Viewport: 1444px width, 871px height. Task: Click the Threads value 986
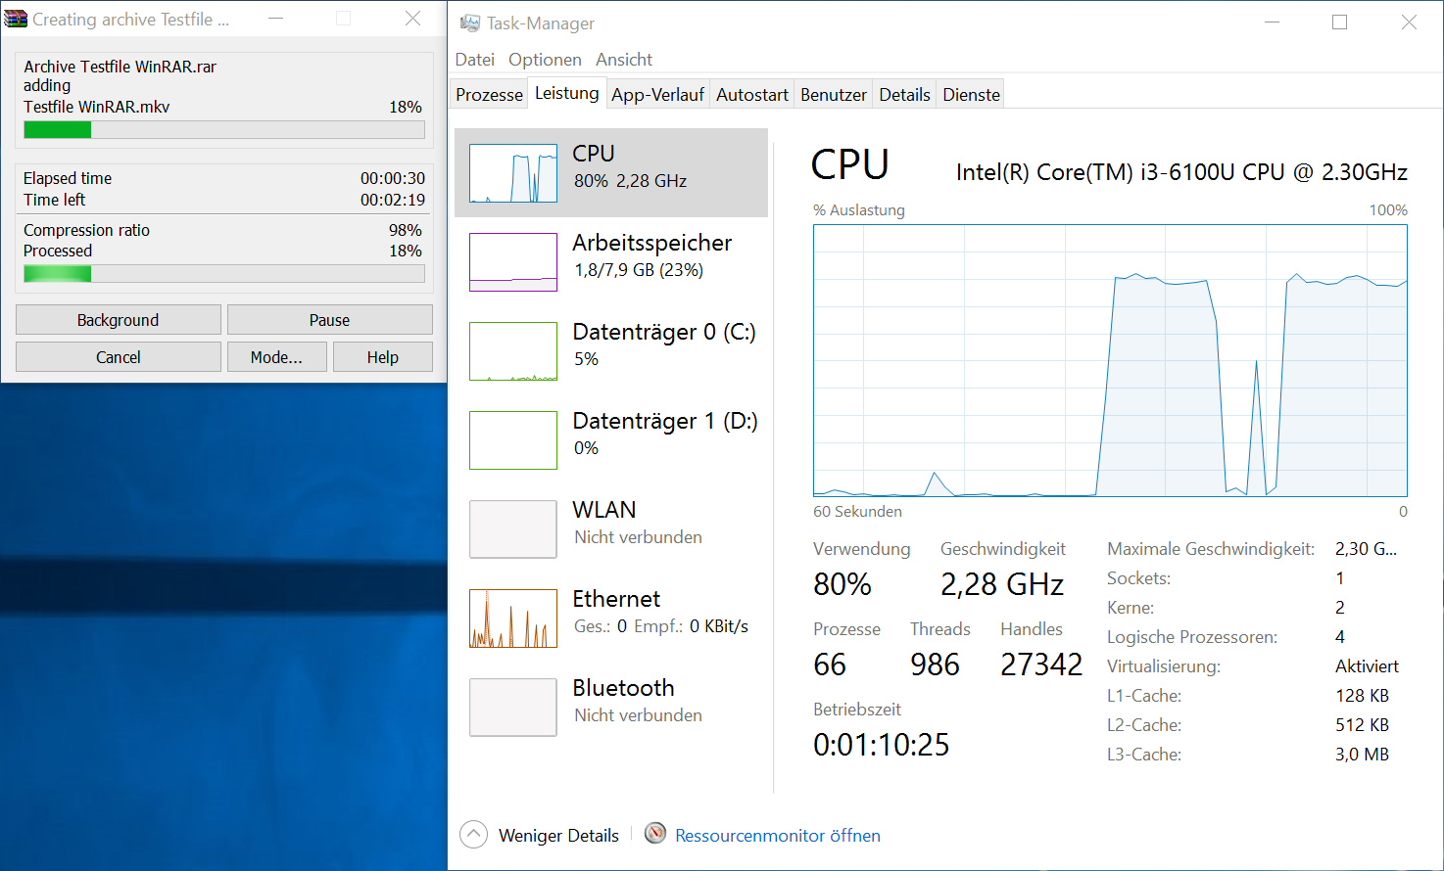pos(935,665)
